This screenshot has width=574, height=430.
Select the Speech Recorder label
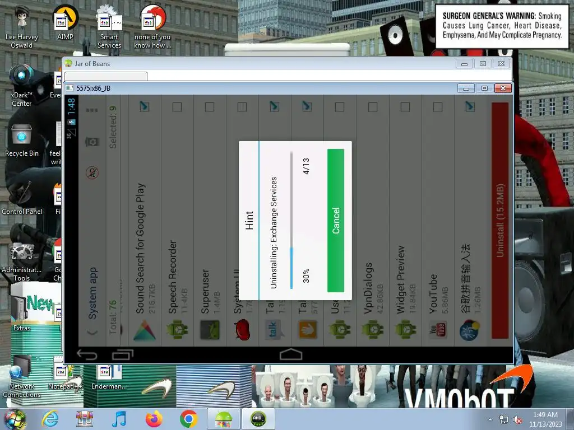tap(173, 277)
